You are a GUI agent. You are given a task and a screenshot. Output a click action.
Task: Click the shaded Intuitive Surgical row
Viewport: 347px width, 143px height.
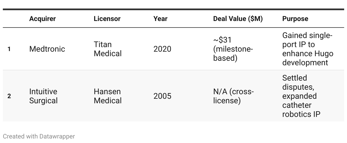pyautogui.click(x=173, y=96)
